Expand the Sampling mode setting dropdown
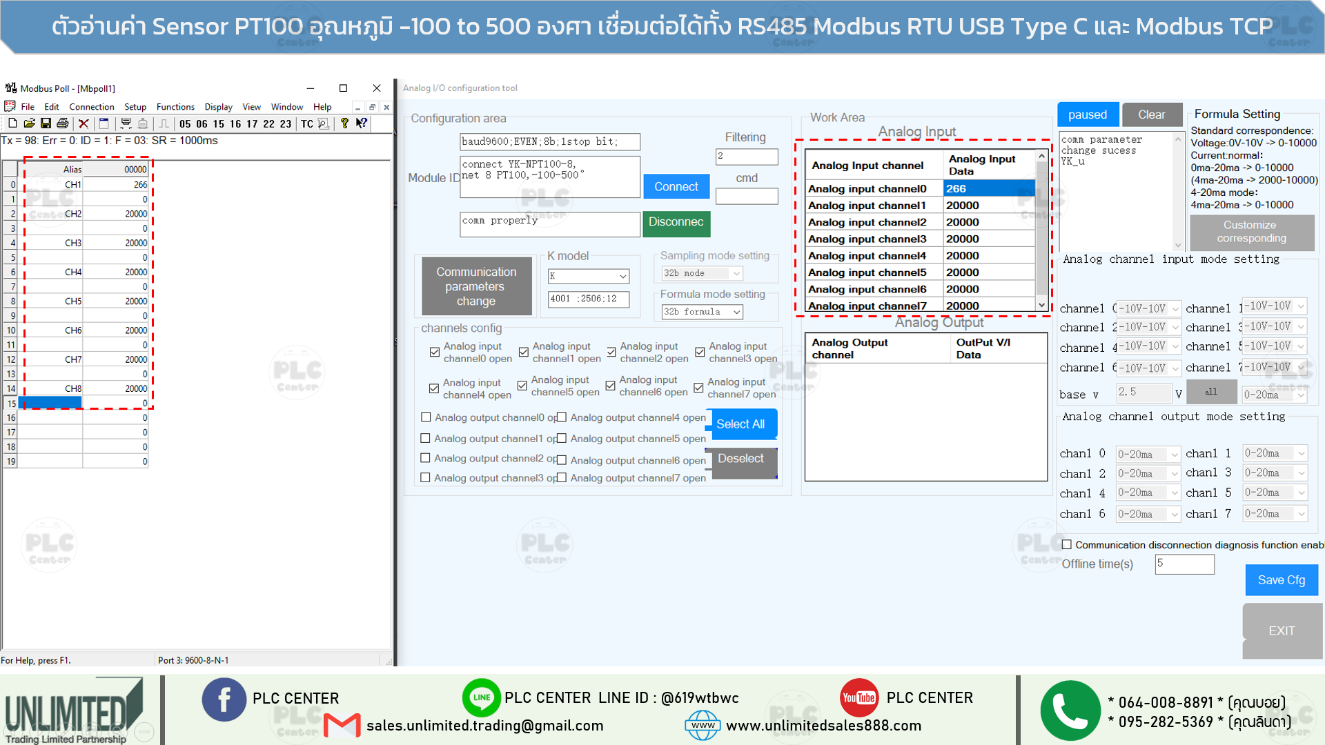The image size is (1325, 745). (x=700, y=273)
